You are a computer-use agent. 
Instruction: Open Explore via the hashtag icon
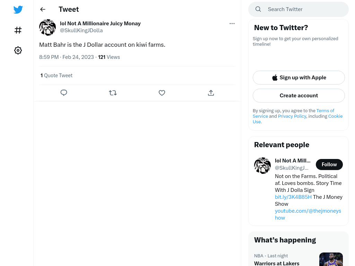(18, 30)
